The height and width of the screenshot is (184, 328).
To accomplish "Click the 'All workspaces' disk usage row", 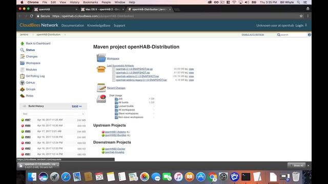I will coord(127,110).
